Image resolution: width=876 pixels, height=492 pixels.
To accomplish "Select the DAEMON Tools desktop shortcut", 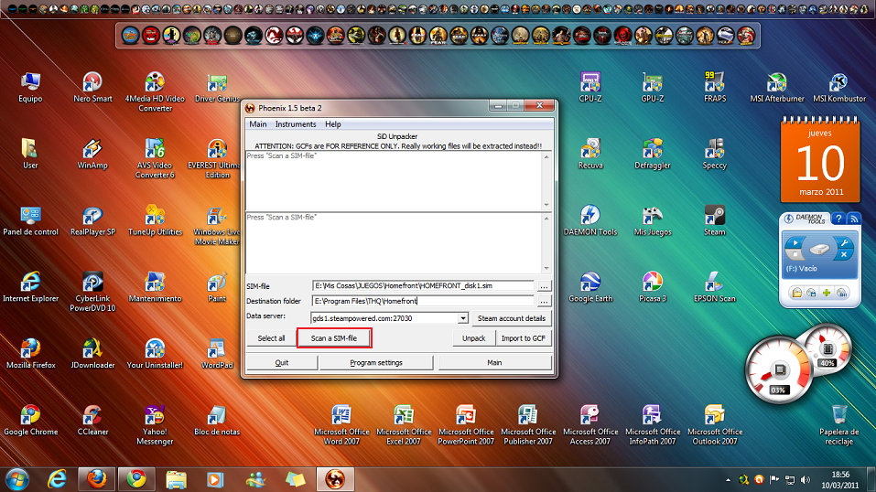I will point(590,220).
